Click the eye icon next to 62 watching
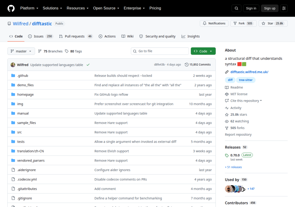 [227, 121]
